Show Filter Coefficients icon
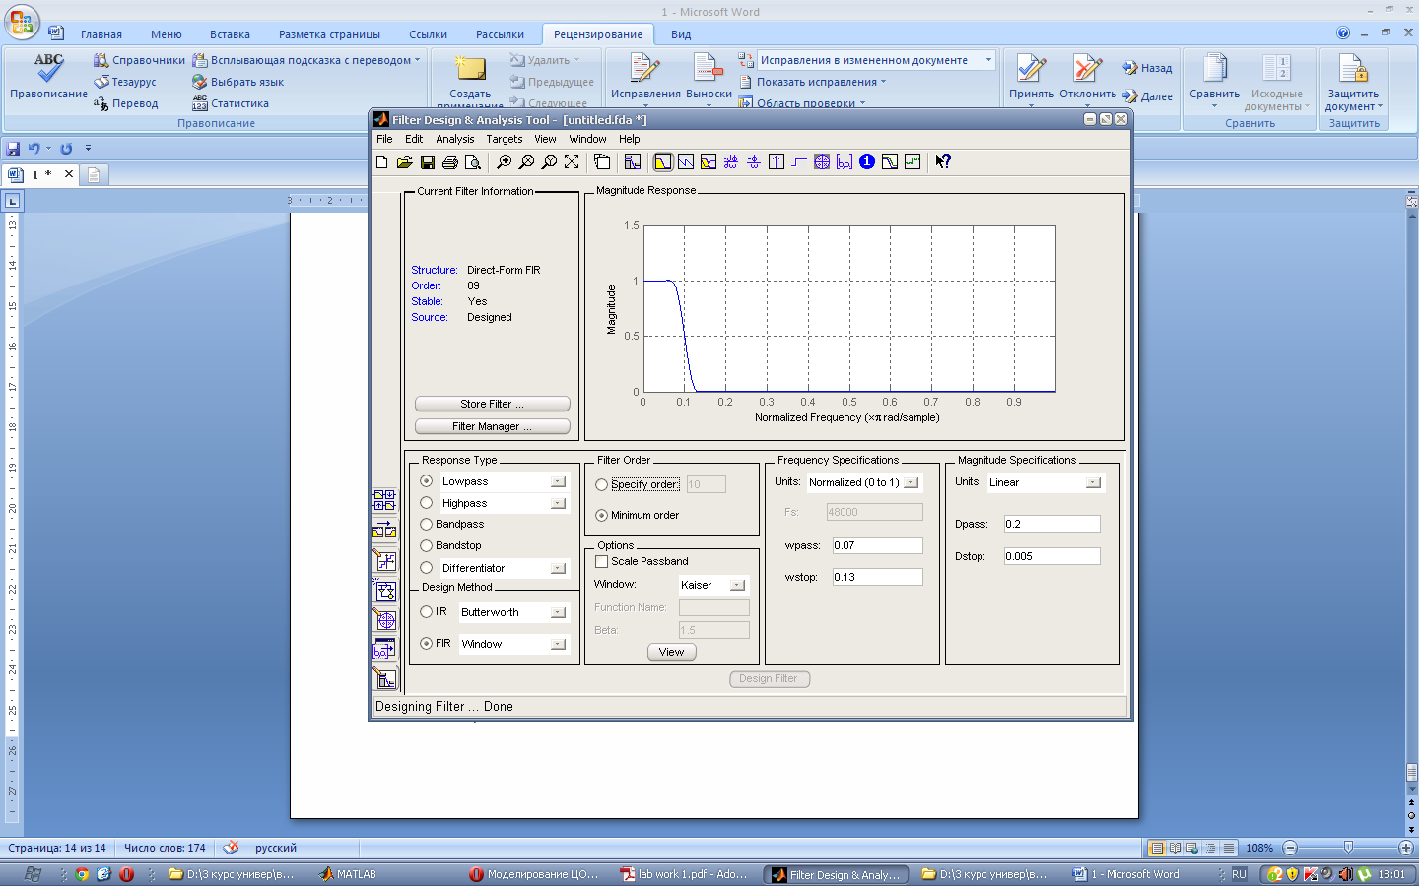1419x886 pixels. coord(845,162)
